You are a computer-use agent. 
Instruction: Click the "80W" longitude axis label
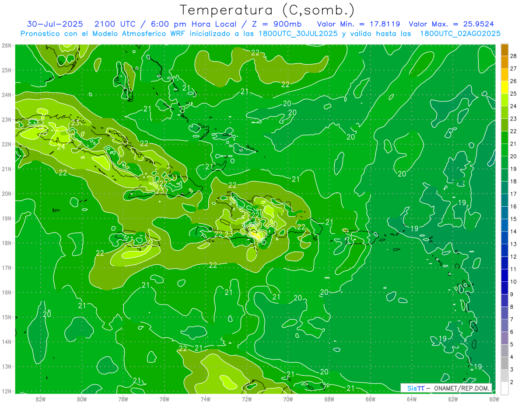[x=82, y=399]
